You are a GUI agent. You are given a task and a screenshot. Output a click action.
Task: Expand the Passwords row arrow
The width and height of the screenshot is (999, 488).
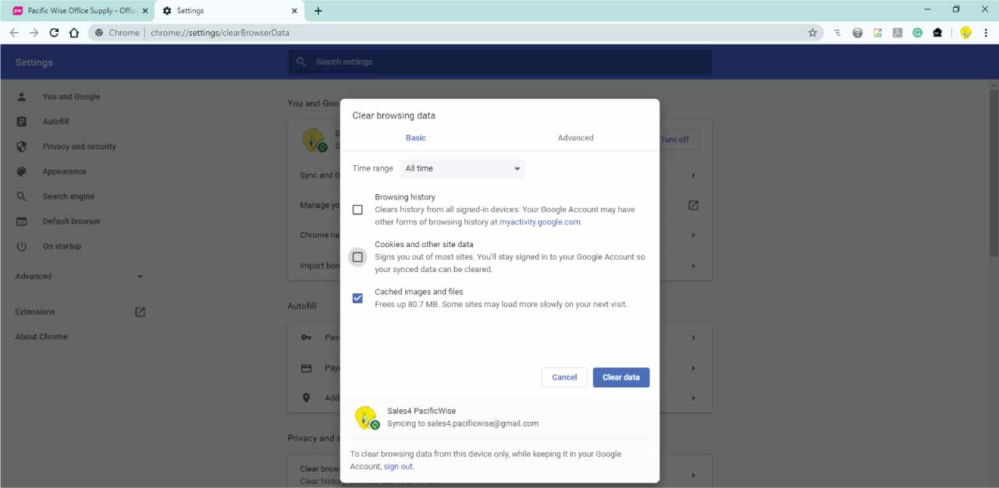point(693,338)
